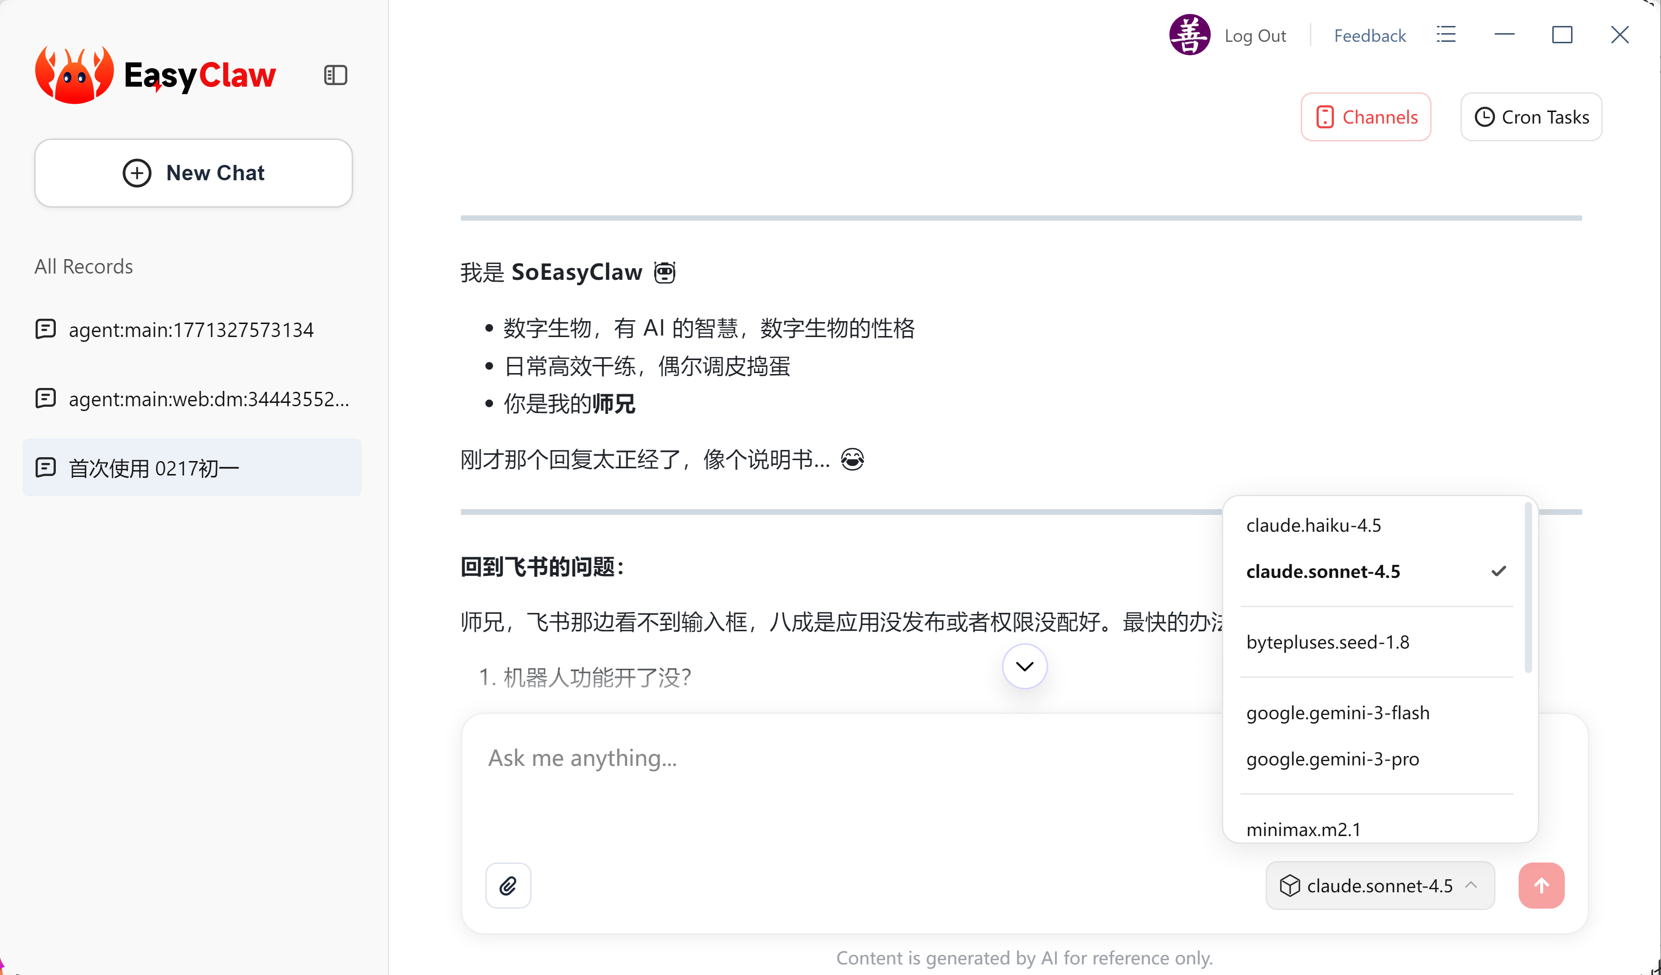Click the scroll-to-bottom chevron circle
This screenshot has height=975, width=1661.
1024,666
